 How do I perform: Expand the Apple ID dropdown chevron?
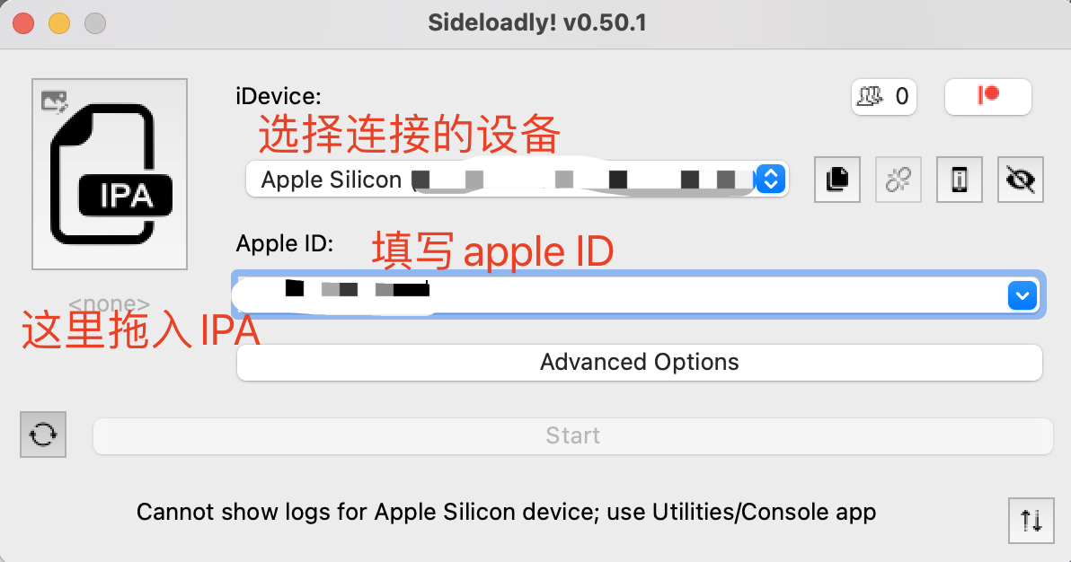pos(1022,294)
